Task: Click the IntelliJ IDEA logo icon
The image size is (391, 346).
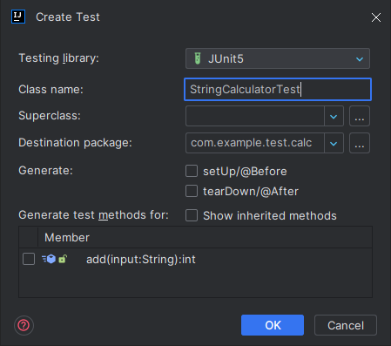Action: 18,17
